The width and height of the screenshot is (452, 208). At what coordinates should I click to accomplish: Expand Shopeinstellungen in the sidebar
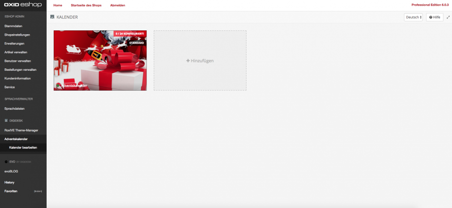coord(17,35)
